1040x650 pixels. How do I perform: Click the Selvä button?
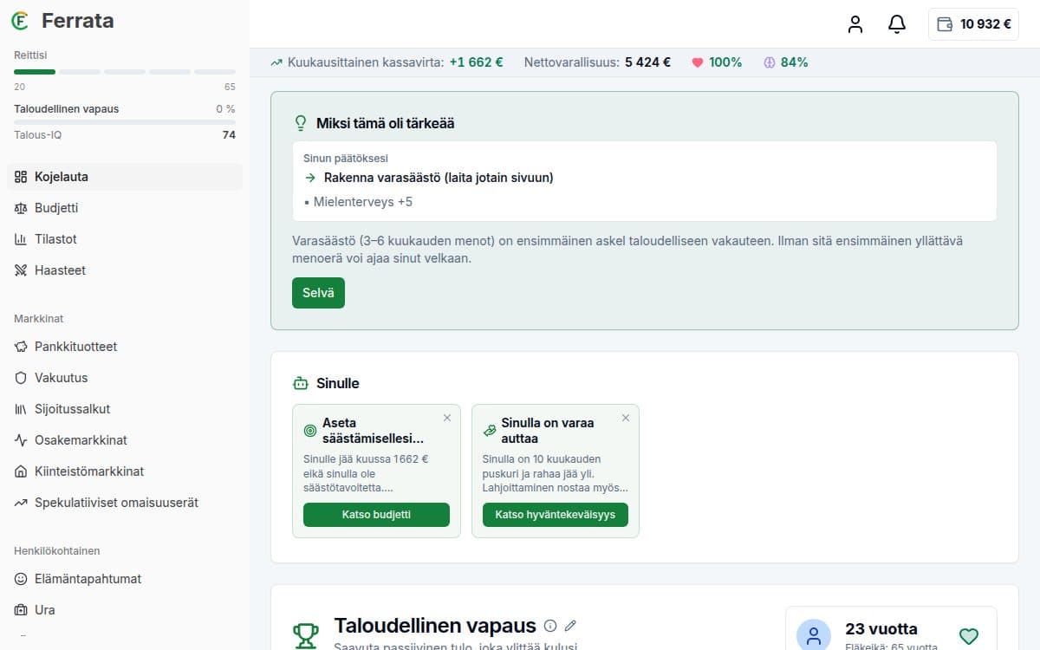click(318, 293)
